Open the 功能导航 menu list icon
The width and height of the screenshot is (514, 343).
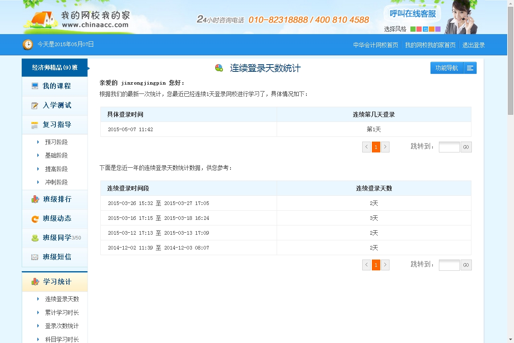[x=470, y=68]
